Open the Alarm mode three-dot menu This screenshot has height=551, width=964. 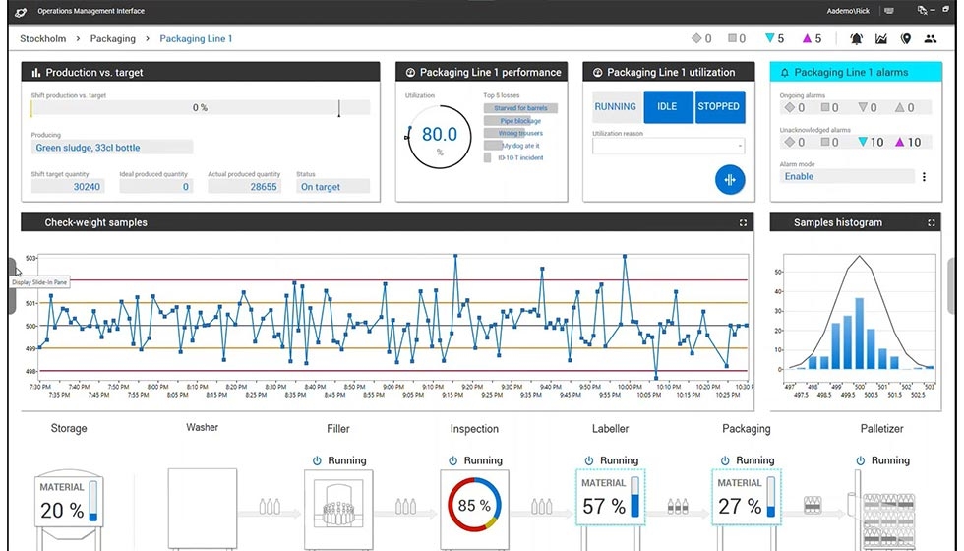(924, 177)
